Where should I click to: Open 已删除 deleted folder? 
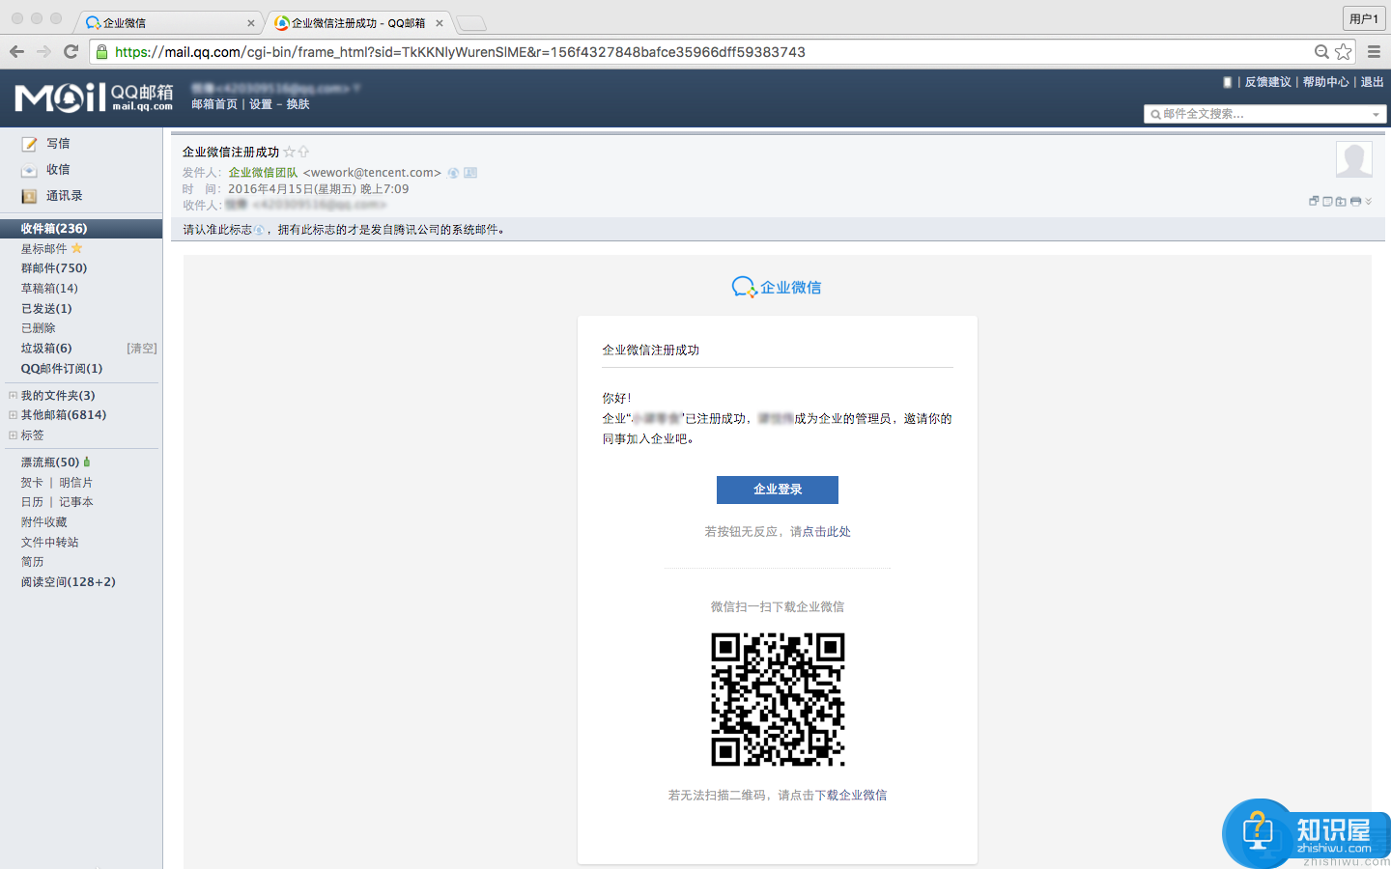[39, 328]
